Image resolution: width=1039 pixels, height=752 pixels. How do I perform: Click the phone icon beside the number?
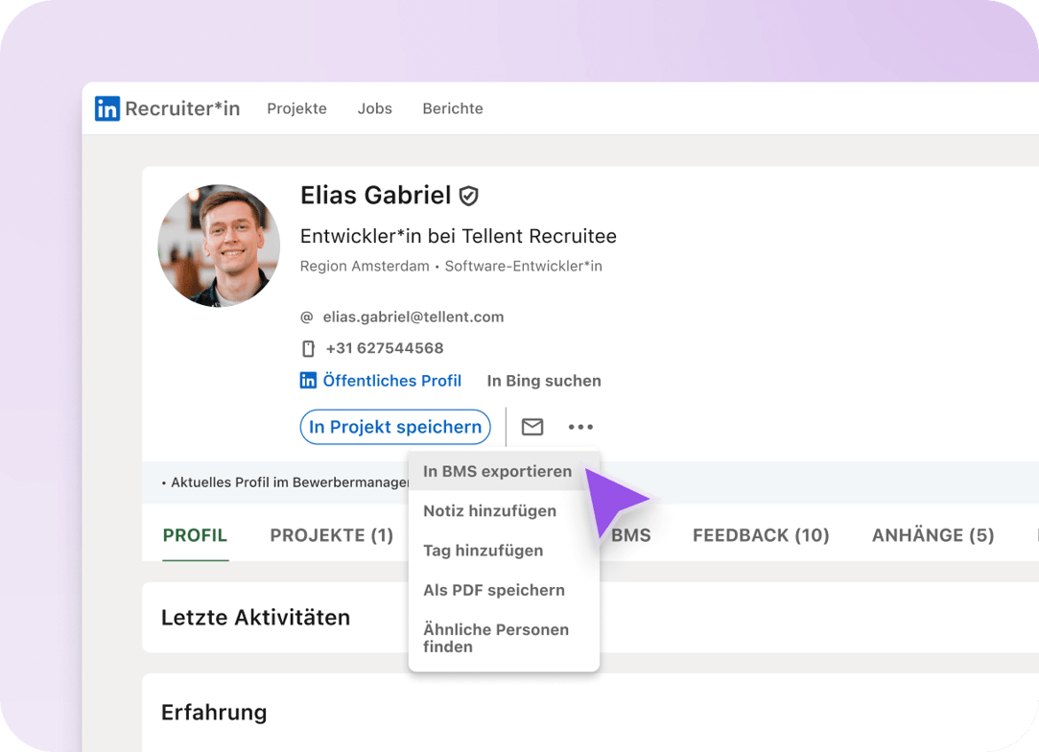tap(308, 349)
